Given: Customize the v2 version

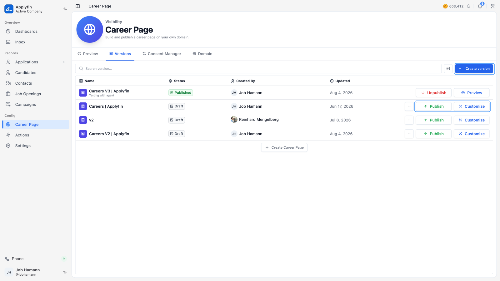Looking at the screenshot, I should [x=472, y=120].
